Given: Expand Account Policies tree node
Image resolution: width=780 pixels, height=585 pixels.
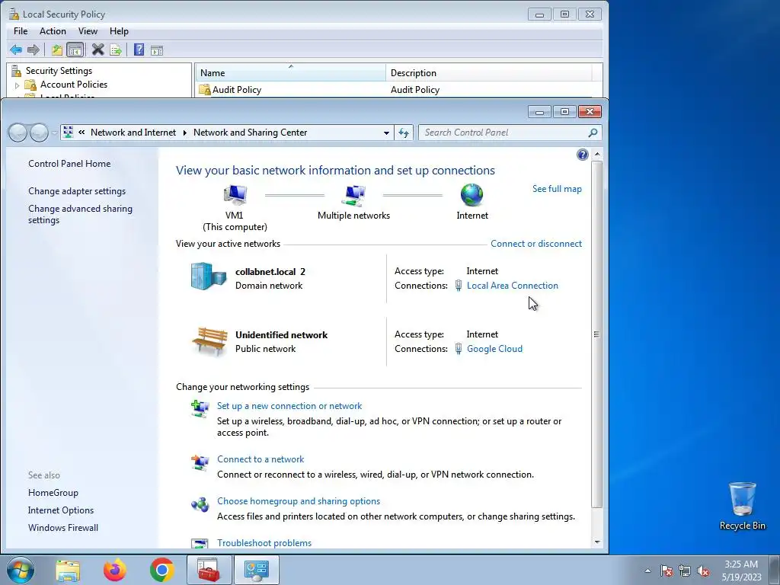Looking at the screenshot, I should pos(17,85).
